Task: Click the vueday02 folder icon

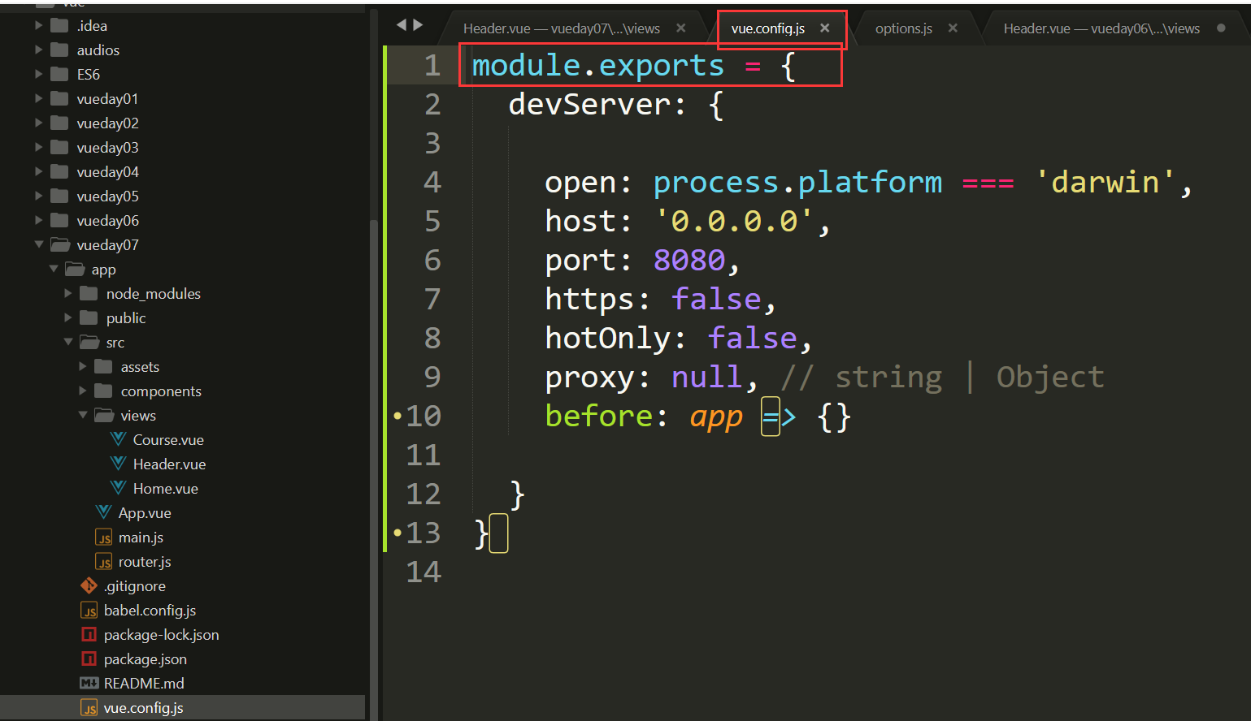Action: (59, 123)
